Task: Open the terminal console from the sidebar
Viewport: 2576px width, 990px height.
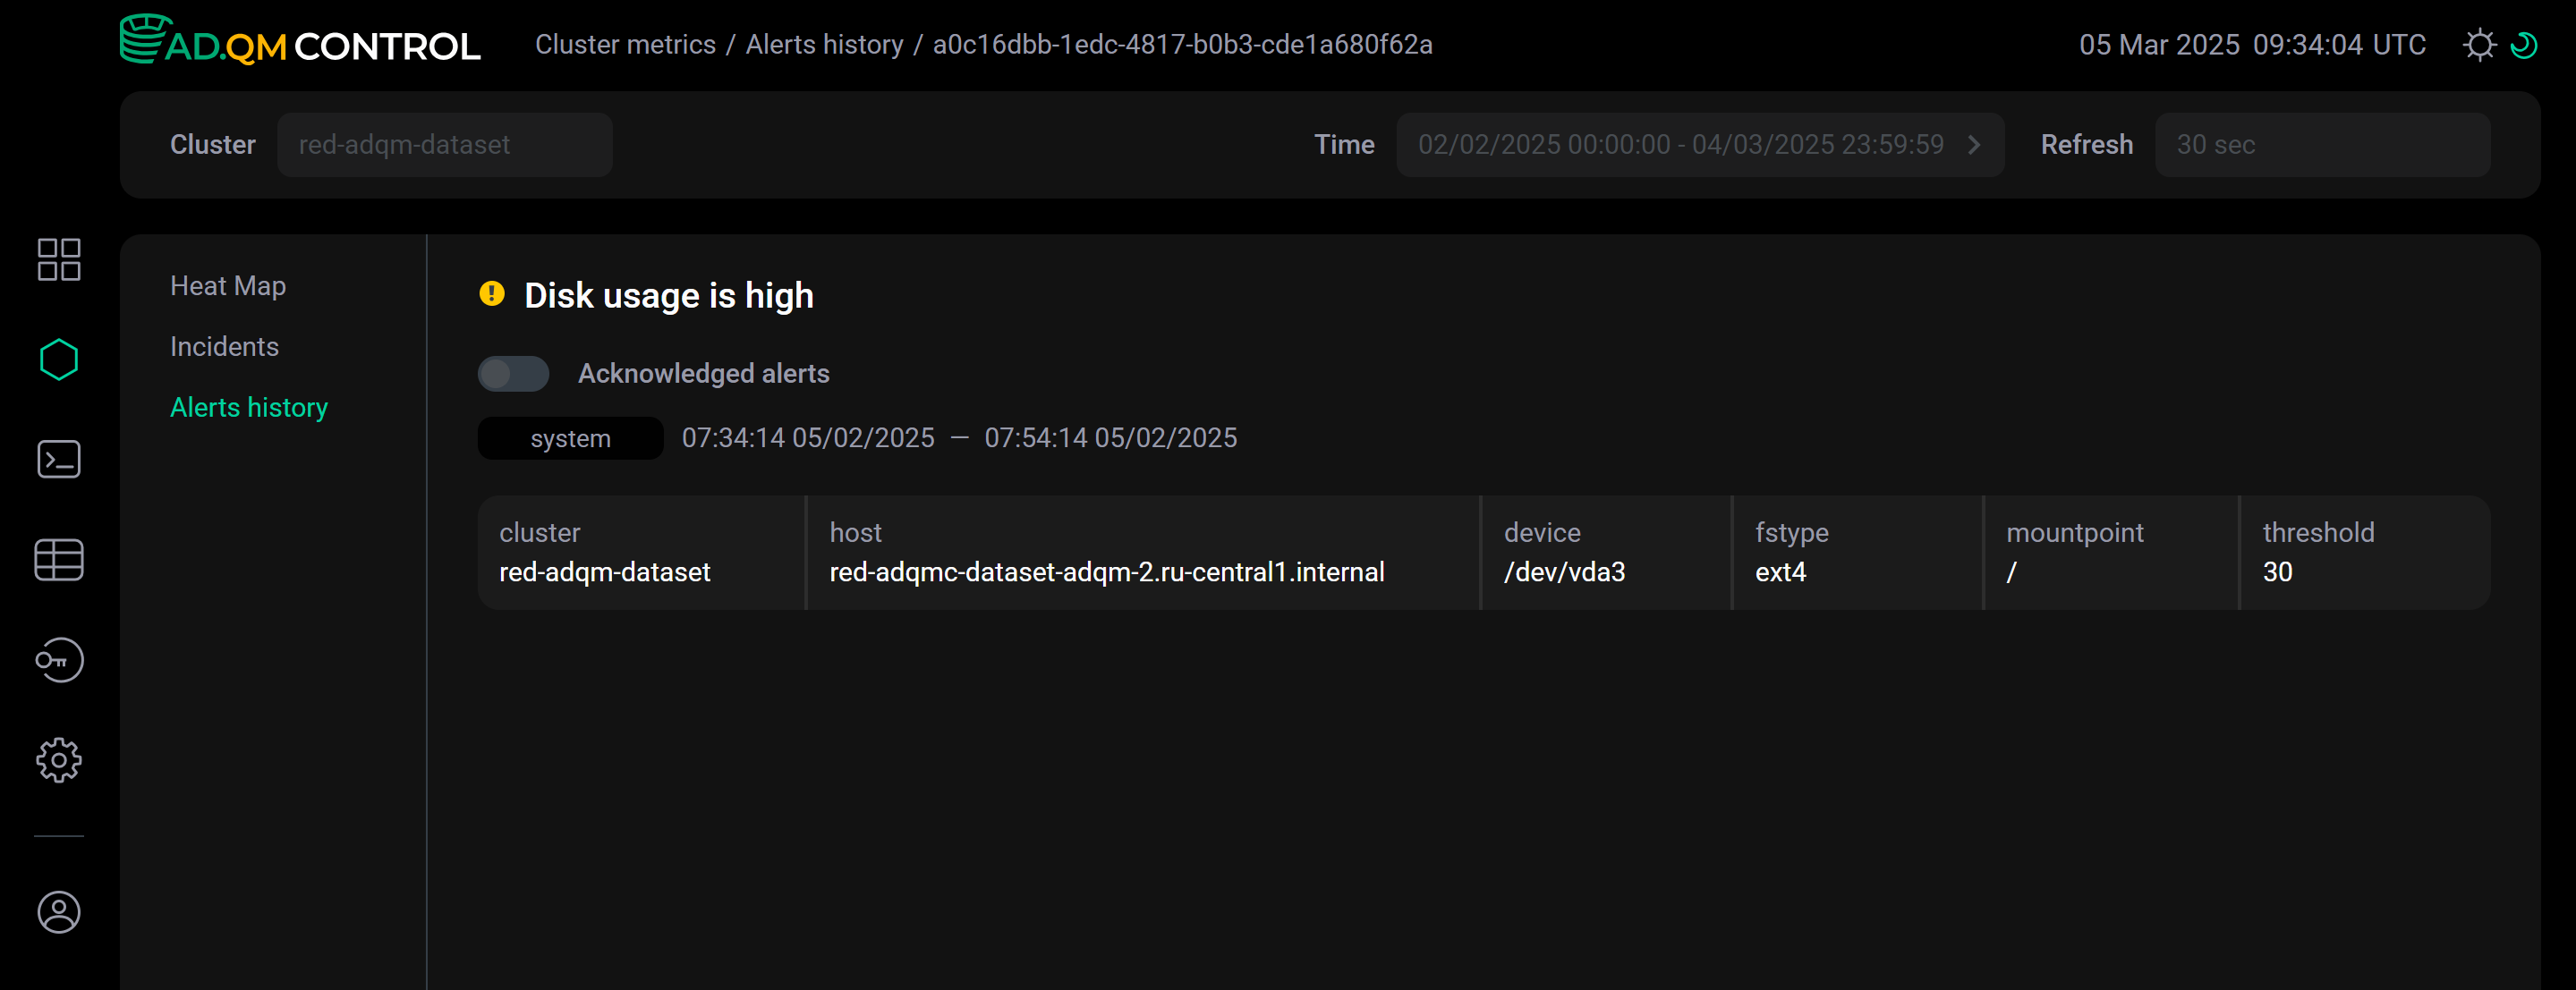Action: pos(58,459)
